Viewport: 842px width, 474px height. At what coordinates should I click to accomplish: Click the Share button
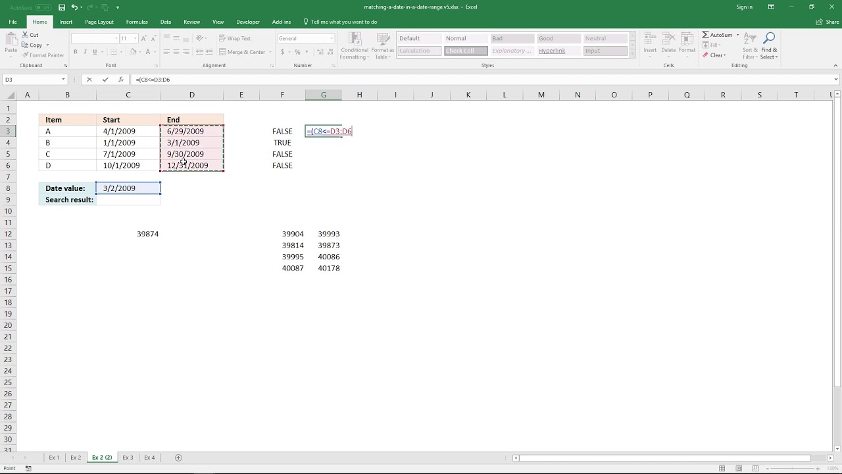[828, 22]
